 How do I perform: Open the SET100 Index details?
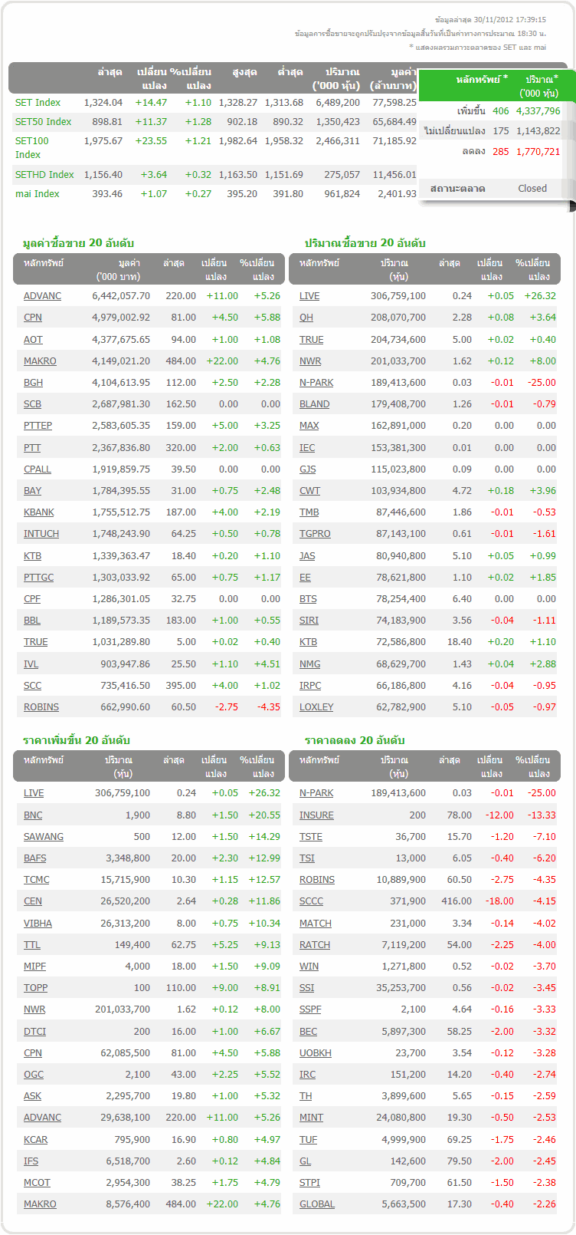(31, 141)
